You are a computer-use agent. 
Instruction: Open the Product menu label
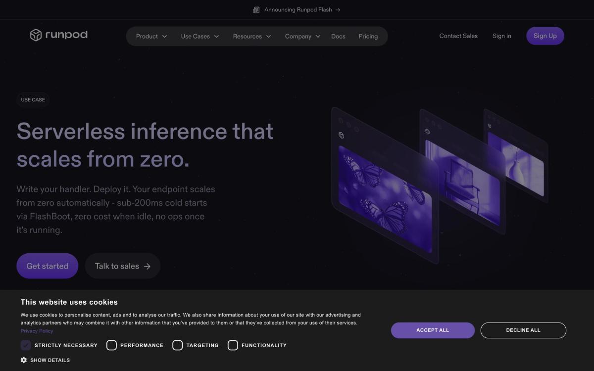(x=147, y=37)
